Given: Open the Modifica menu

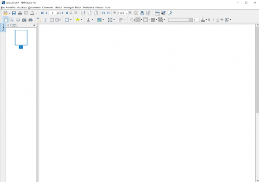Looking at the screenshot, I should [11, 8].
